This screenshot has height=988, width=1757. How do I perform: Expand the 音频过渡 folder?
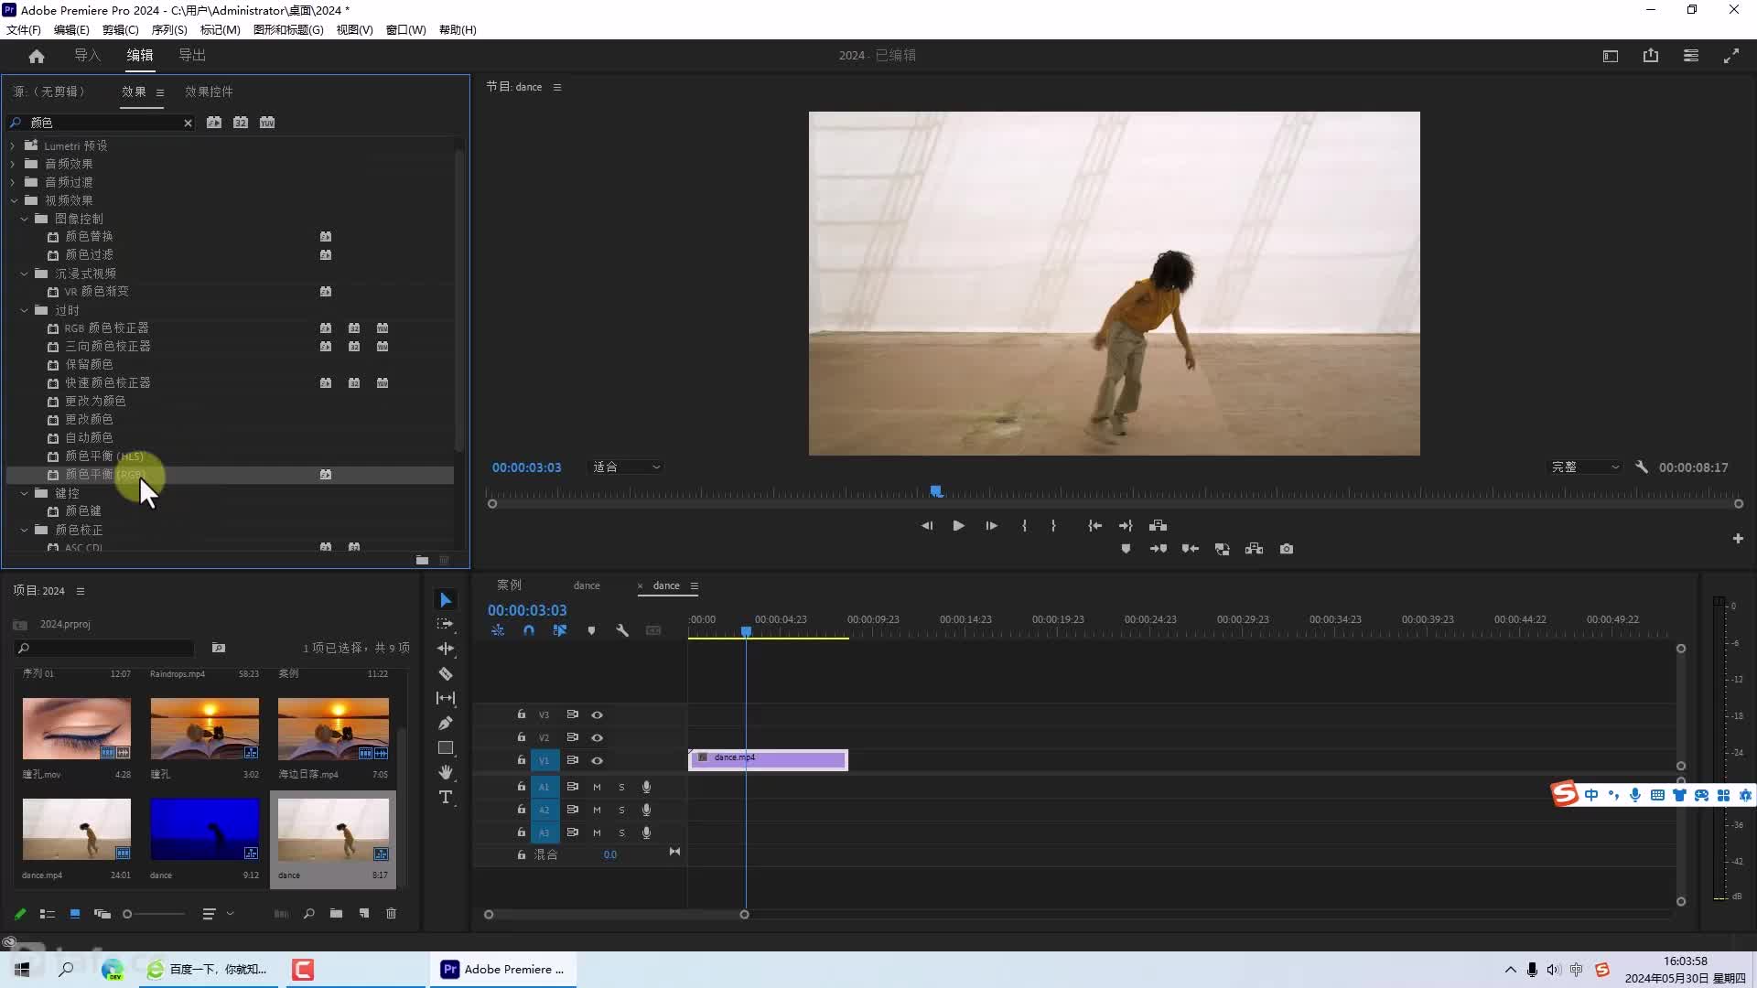coord(13,182)
